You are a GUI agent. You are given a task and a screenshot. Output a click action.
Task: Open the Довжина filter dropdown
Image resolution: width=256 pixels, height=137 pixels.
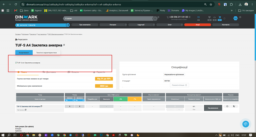pos(80,100)
